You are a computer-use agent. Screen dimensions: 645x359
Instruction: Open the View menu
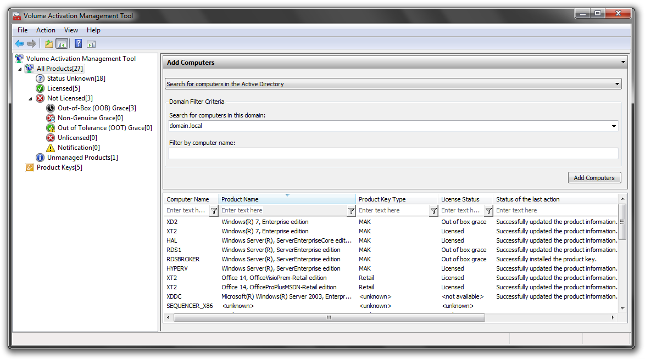pyautogui.click(x=71, y=30)
